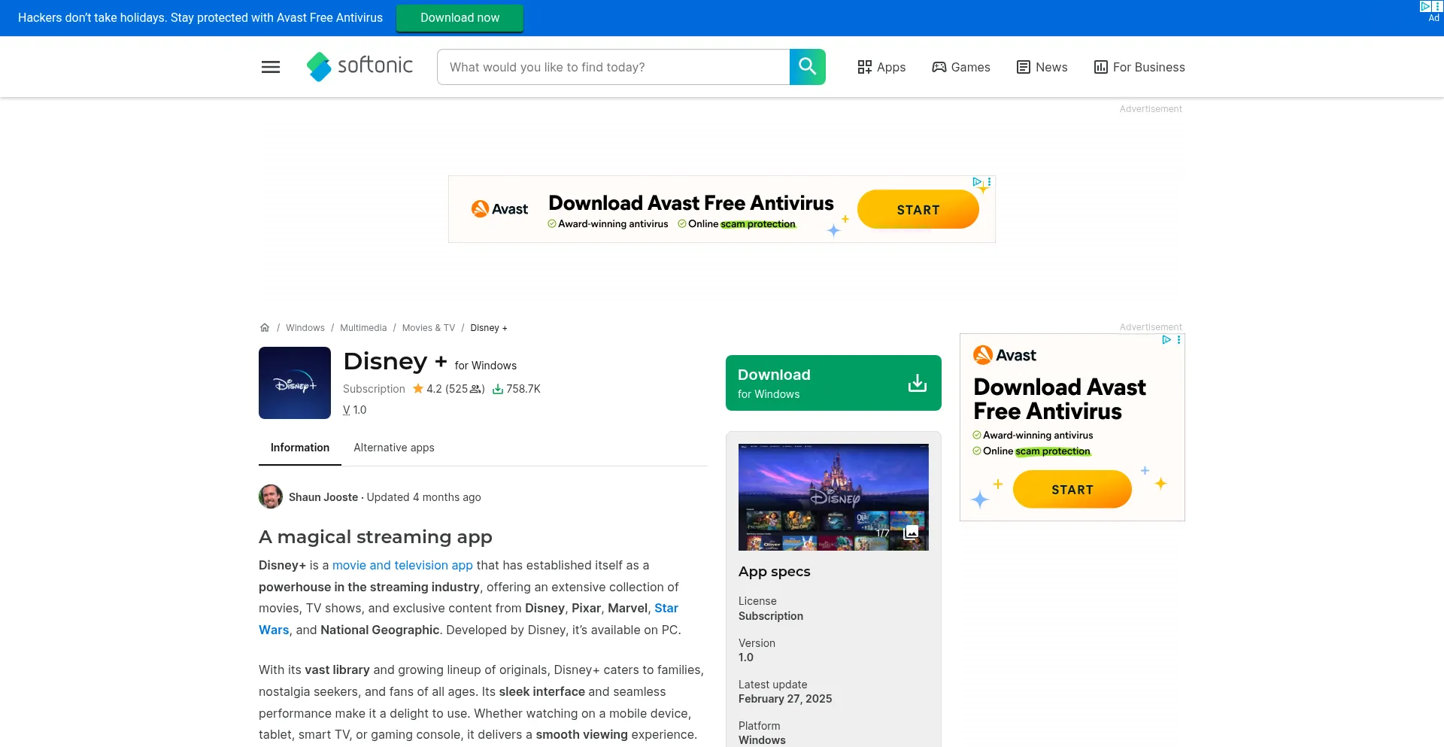The image size is (1444, 747).
Task: Click the search magnifier button
Action: (807, 67)
